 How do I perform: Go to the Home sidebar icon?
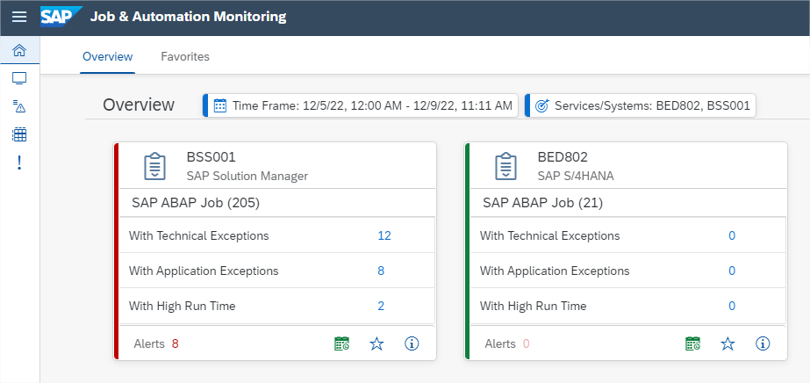click(19, 50)
